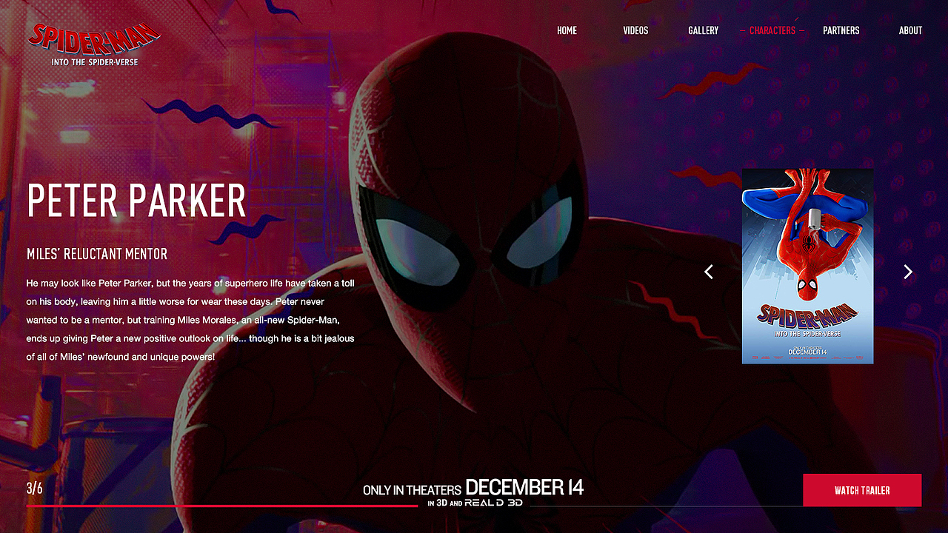Click the Spider-Man Into the Spider-Verse logo

(x=94, y=44)
